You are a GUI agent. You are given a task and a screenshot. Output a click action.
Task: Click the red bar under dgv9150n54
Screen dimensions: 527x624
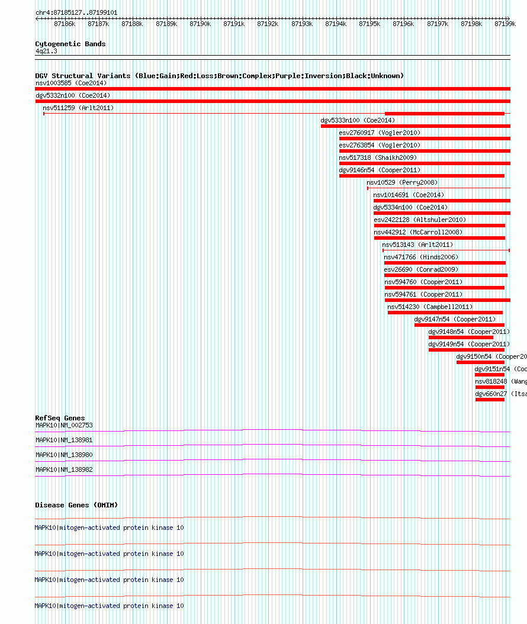(x=480, y=362)
